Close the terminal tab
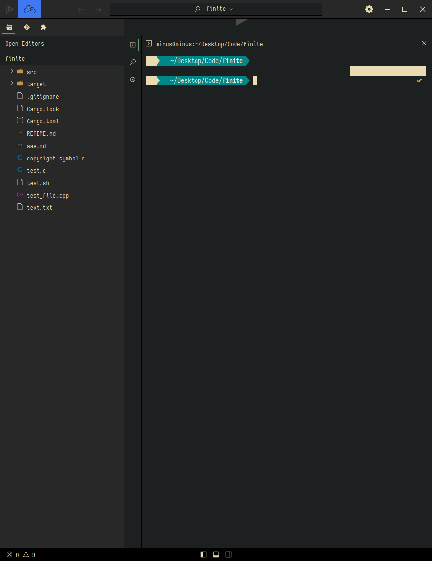432x561 pixels. pyautogui.click(x=424, y=43)
